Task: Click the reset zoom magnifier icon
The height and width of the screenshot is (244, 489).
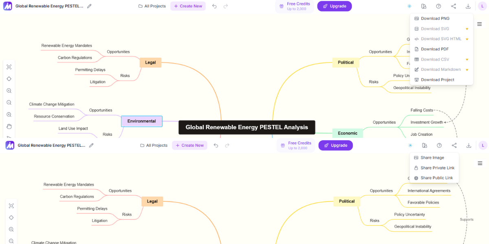Action: click(9, 115)
